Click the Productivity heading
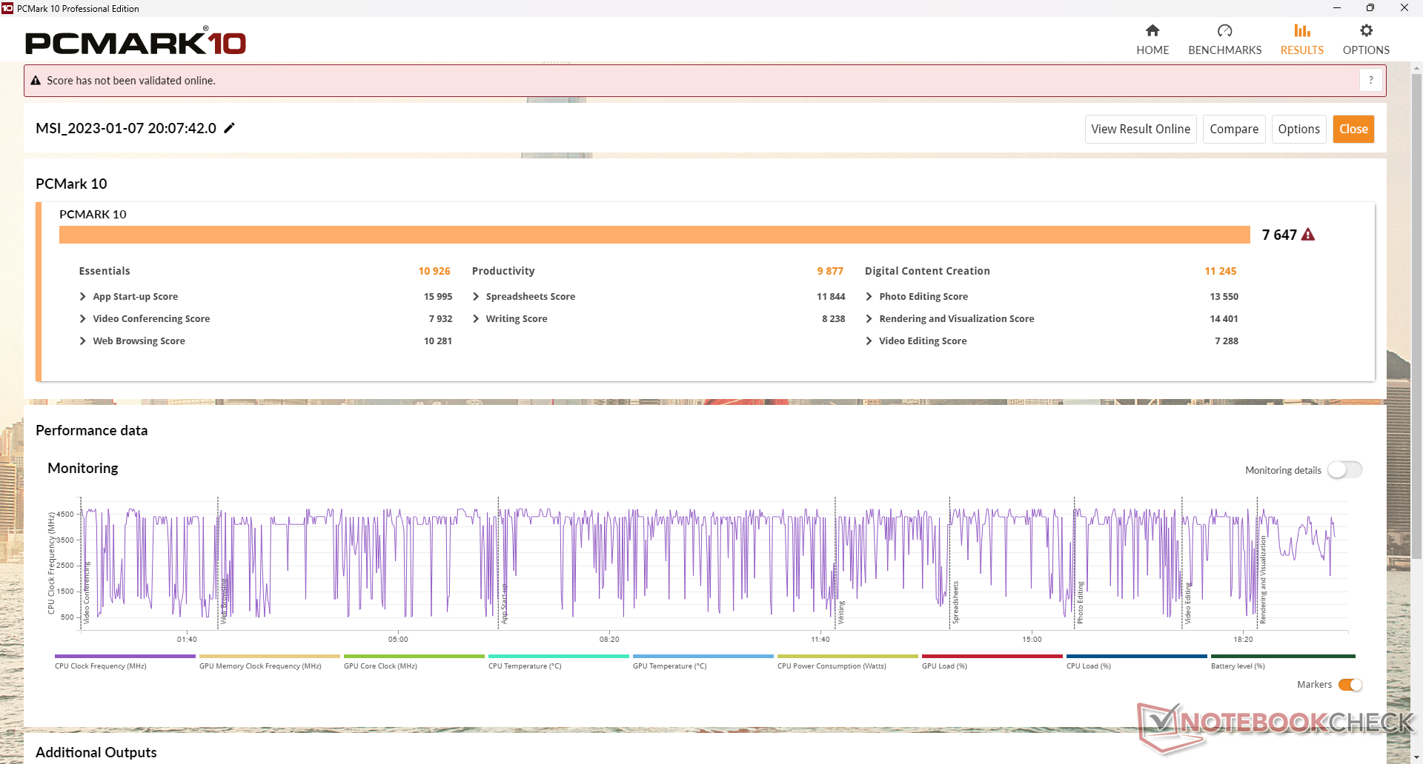1423x764 pixels. [x=503, y=271]
